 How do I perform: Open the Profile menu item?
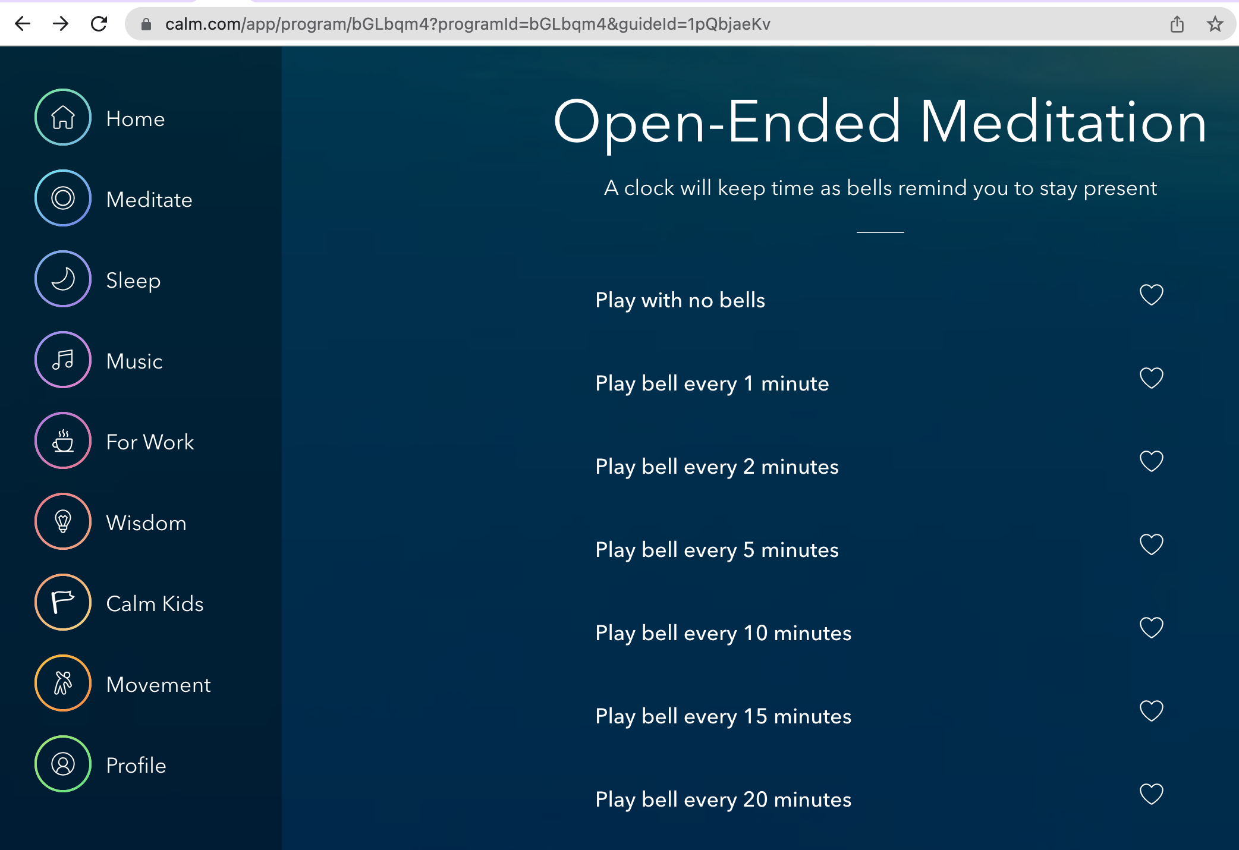(136, 765)
